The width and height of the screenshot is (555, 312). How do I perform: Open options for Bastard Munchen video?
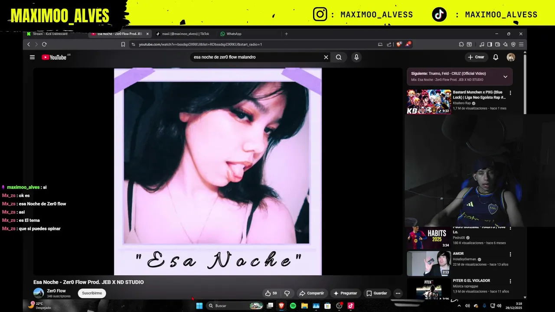click(x=510, y=93)
